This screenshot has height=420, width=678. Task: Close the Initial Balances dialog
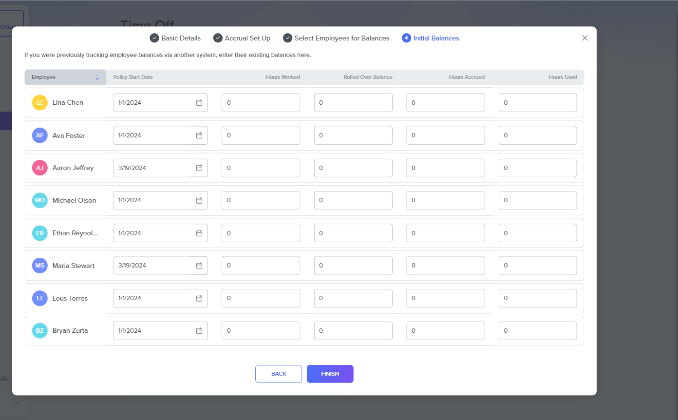click(585, 38)
